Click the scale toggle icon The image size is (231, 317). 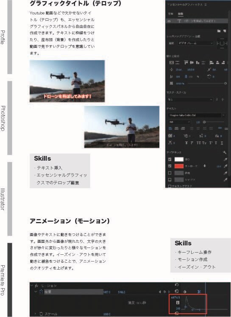pos(171,77)
